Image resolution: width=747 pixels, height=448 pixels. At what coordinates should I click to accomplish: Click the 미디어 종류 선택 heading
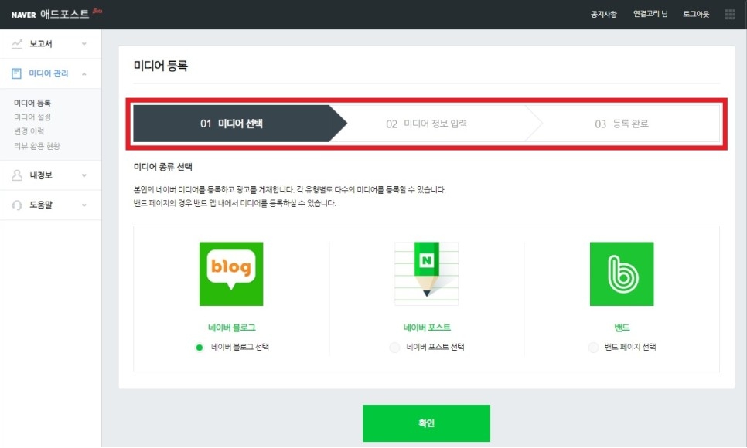(x=163, y=167)
